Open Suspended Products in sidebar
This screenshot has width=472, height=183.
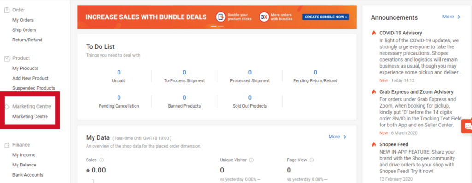34,88
